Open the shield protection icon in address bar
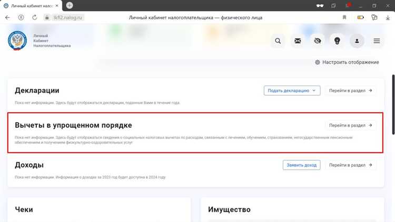 click(x=21, y=17)
